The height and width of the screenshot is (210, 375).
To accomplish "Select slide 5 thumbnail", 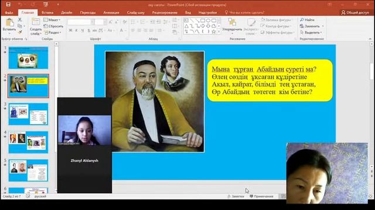I will click(28, 170).
